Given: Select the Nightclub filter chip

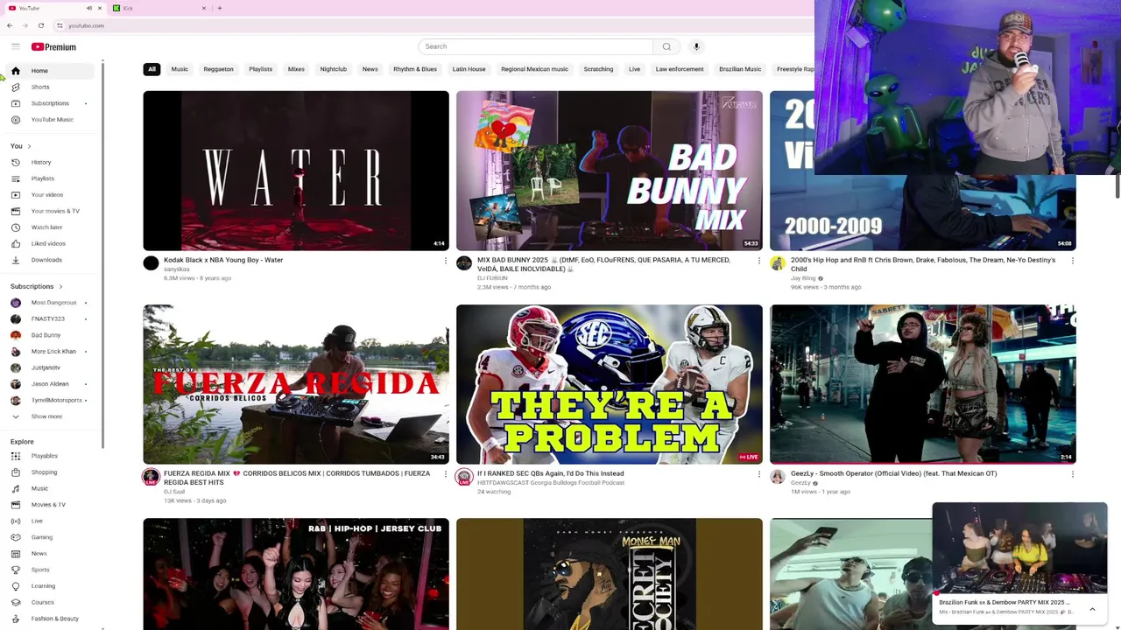Looking at the screenshot, I should 333,69.
